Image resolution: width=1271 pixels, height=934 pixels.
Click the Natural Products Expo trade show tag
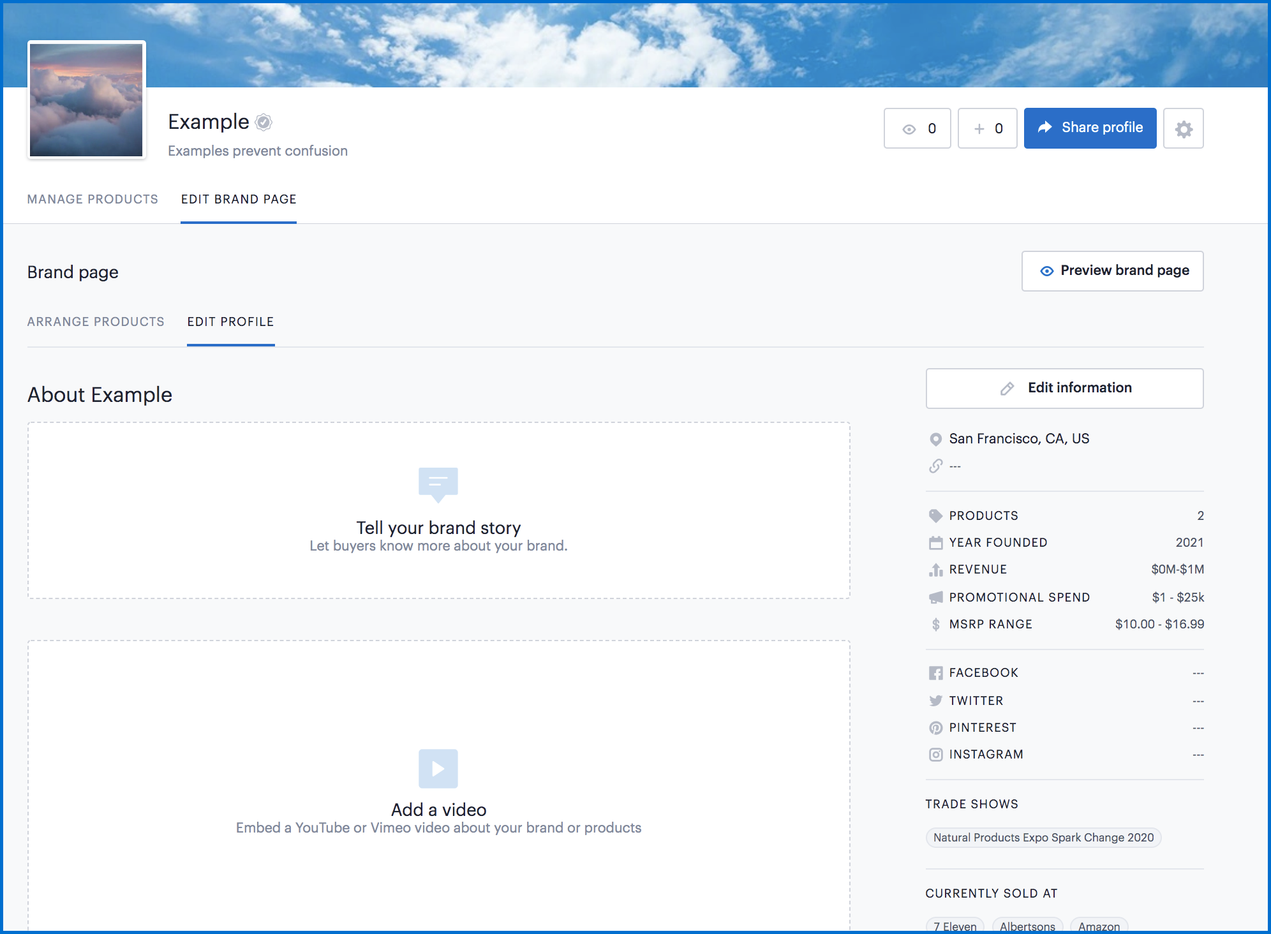[1043, 838]
